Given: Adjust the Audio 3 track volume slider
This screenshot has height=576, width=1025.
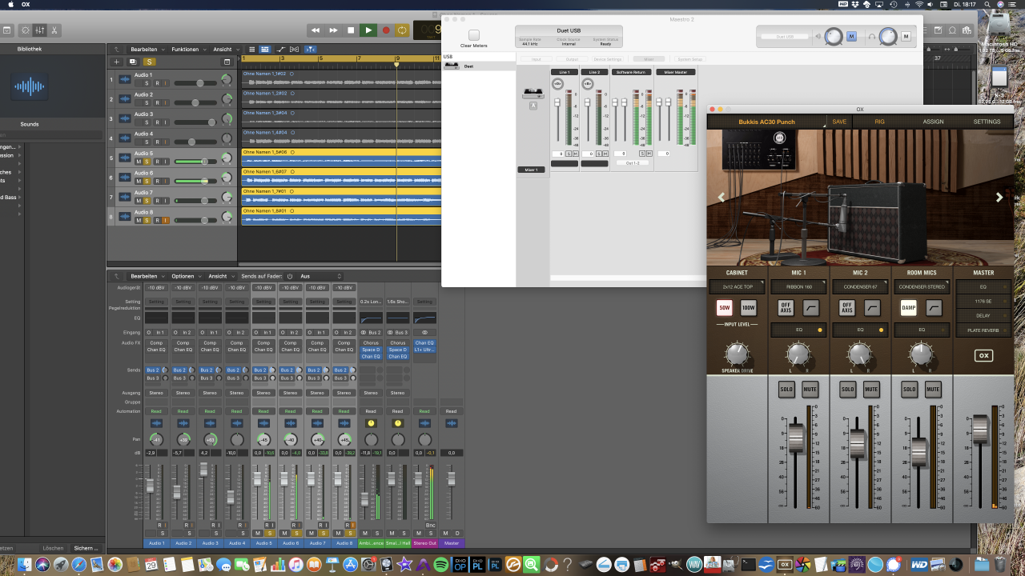Looking at the screenshot, I should pos(195,122).
